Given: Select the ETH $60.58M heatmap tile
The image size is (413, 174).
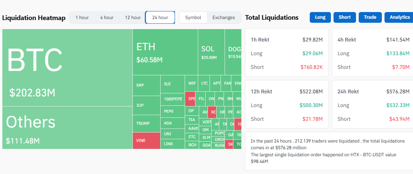Looking at the screenshot, I should (165, 52).
